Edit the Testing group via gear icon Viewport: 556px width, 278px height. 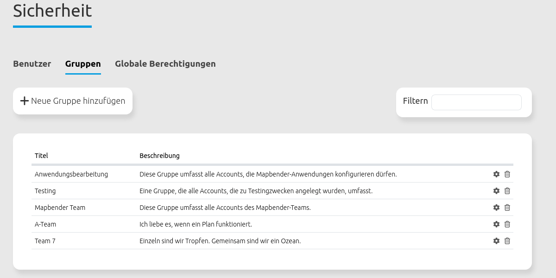point(496,191)
